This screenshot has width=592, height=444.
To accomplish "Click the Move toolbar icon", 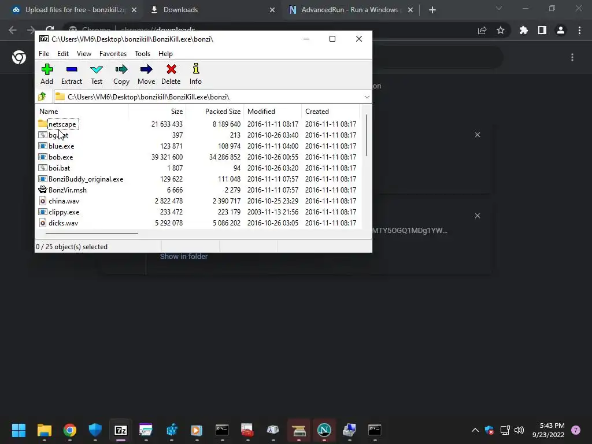I will pos(146,69).
